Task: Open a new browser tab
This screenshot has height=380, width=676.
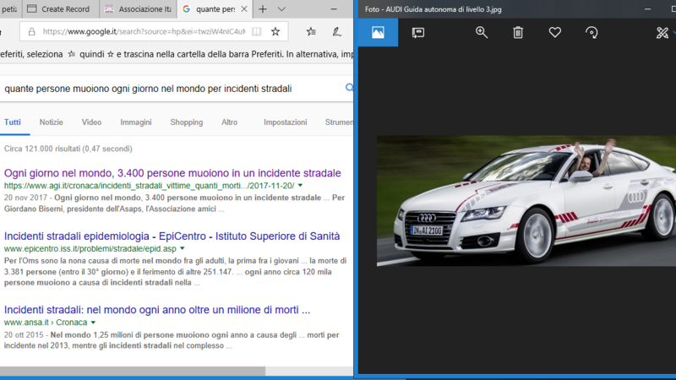Action: [263, 9]
